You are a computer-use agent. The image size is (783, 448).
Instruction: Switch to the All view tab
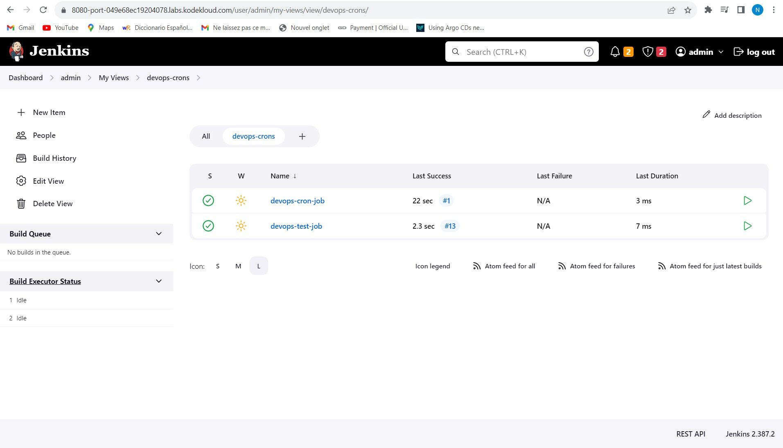tap(206, 136)
